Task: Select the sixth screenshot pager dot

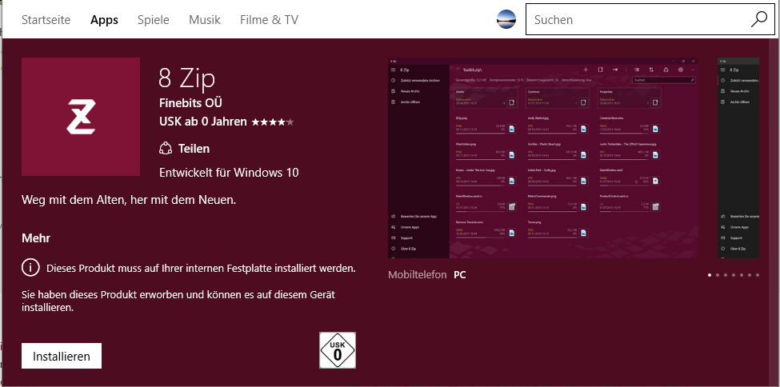Action: click(750, 275)
